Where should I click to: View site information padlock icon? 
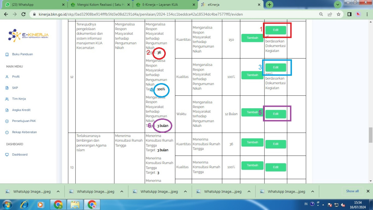coord(34,14)
